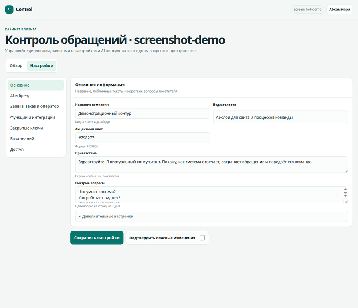The image size is (358, 308).
Task: Select the Настройки tab
Action: tap(42, 65)
